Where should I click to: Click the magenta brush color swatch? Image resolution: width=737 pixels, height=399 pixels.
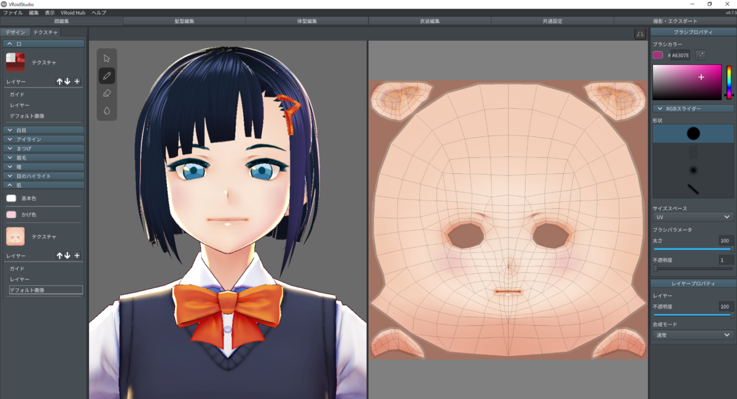[x=658, y=55]
